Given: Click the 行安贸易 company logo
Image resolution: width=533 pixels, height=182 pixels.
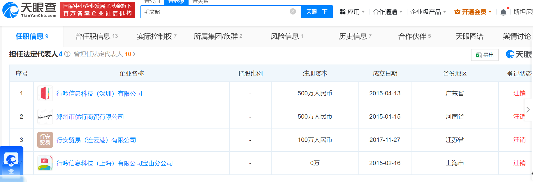Looking at the screenshot, I should coord(45,140).
